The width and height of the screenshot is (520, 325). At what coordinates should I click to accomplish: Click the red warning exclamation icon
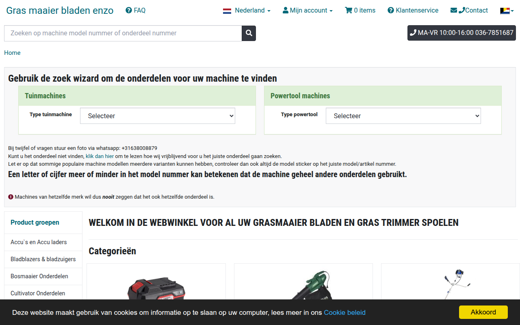point(11,197)
